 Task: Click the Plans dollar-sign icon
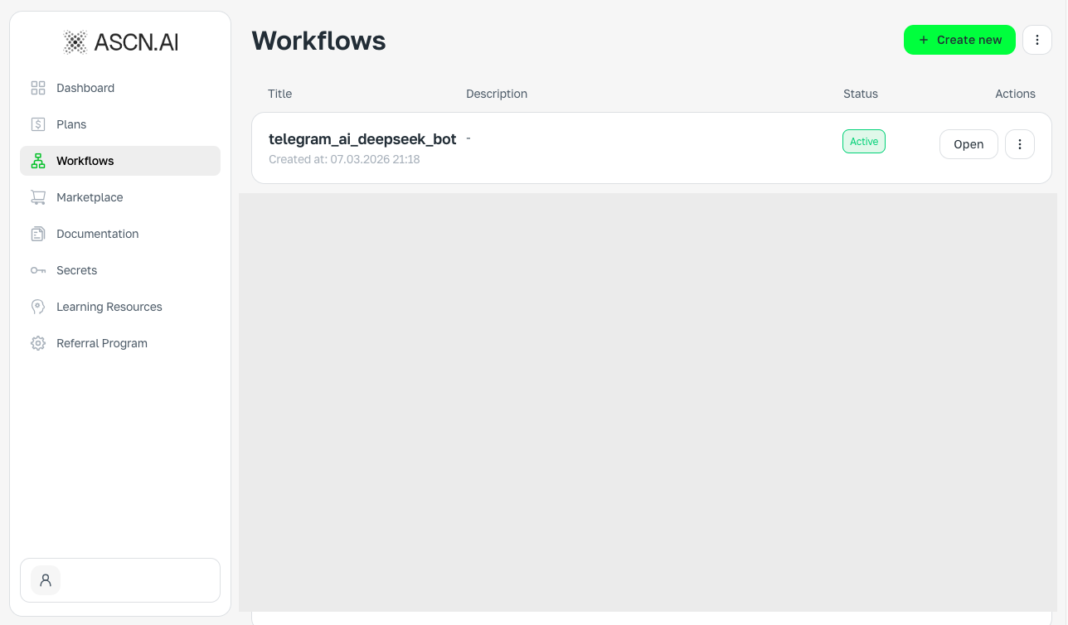(x=38, y=124)
